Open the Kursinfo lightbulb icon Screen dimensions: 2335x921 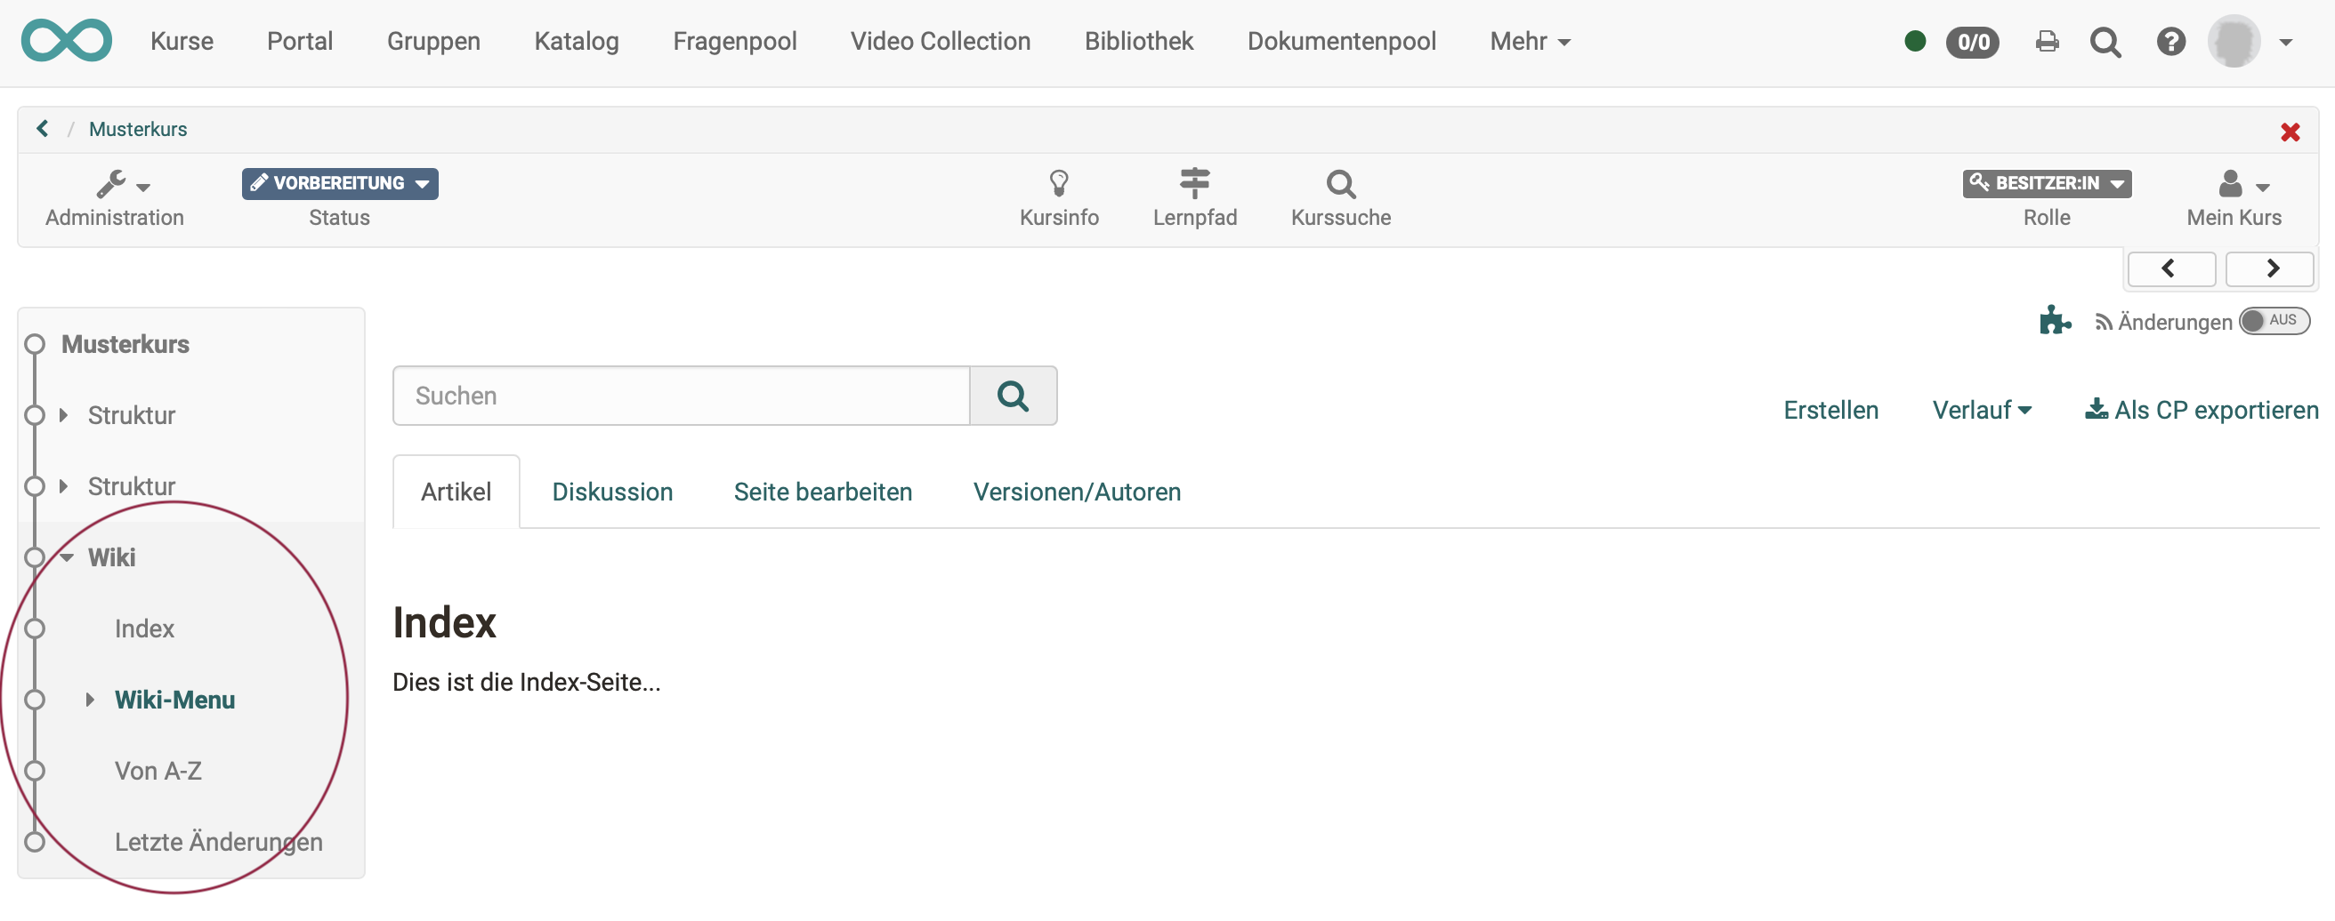[x=1059, y=184]
